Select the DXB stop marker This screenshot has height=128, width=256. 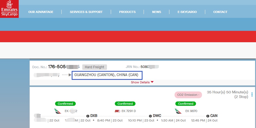(88, 116)
